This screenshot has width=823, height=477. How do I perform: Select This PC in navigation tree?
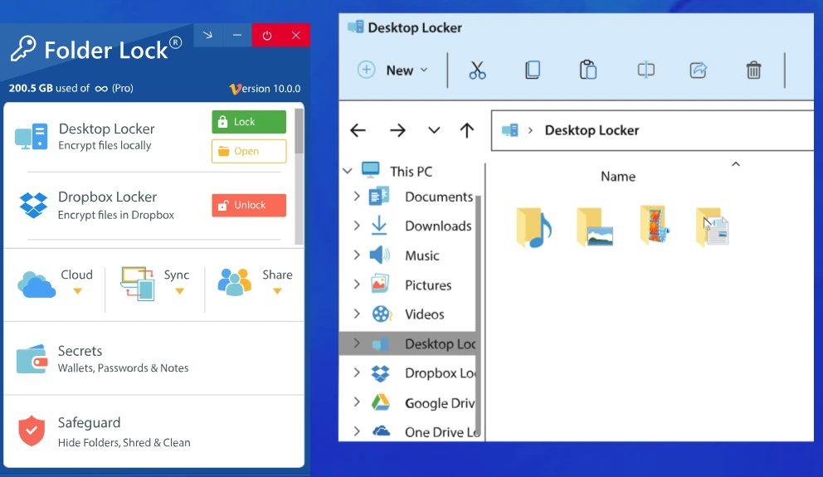click(x=411, y=172)
